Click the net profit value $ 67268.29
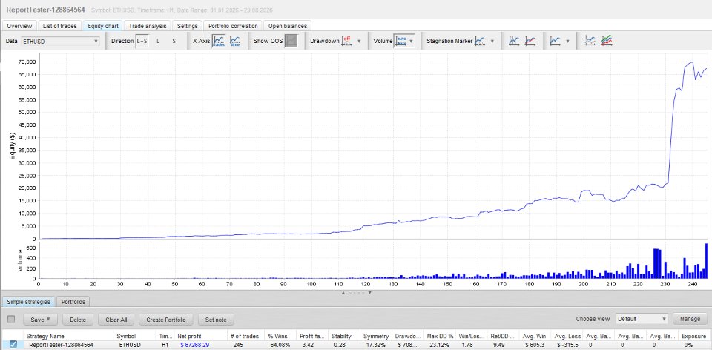This screenshot has width=712, height=350. [x=194, y=345]
